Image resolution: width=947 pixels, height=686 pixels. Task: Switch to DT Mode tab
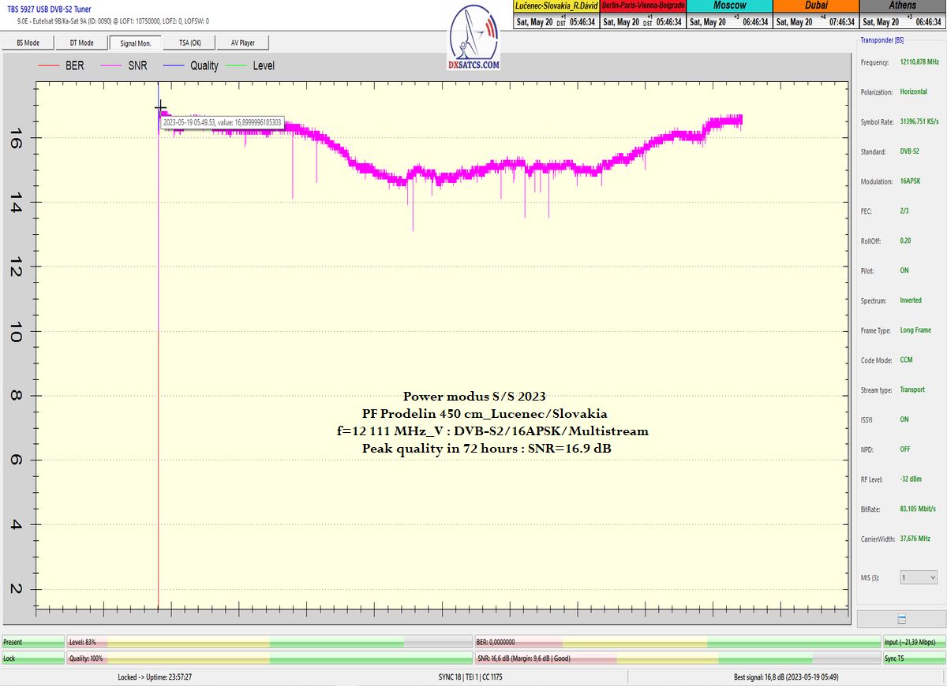(82, 43)
